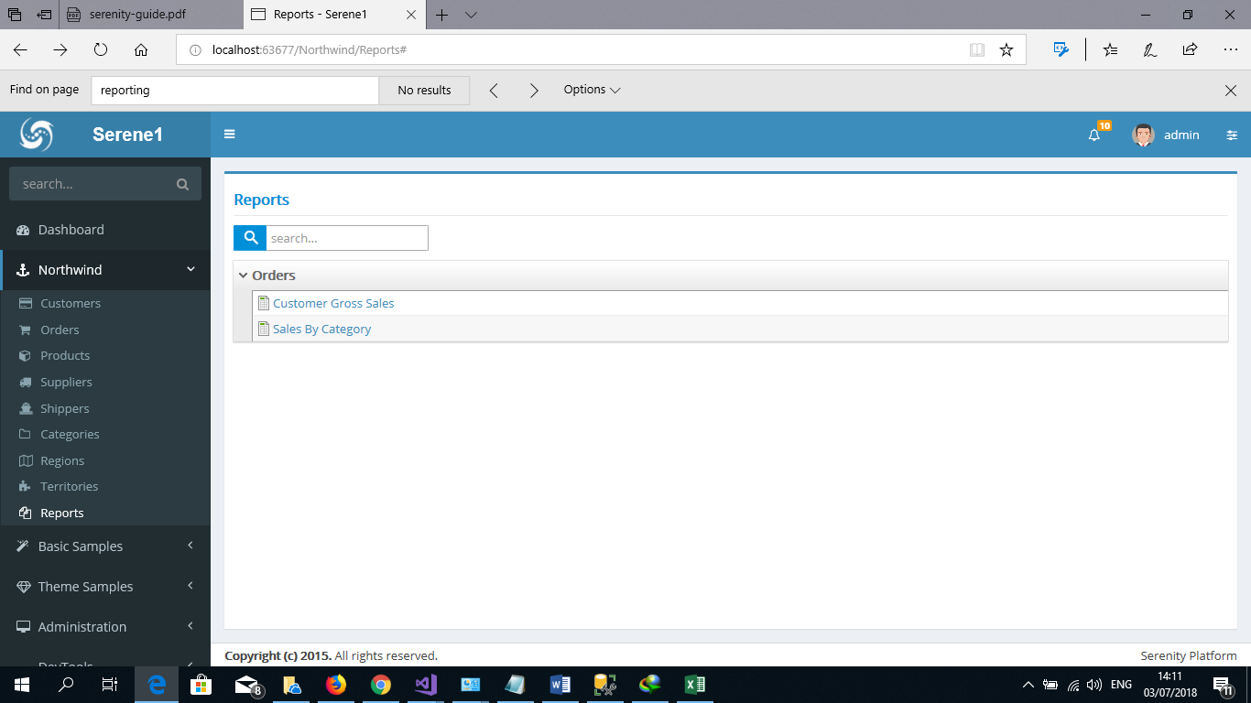Open Find on page Options dropdown
This screenshot has width=1251, height=703.
click(x=592, y=90)
